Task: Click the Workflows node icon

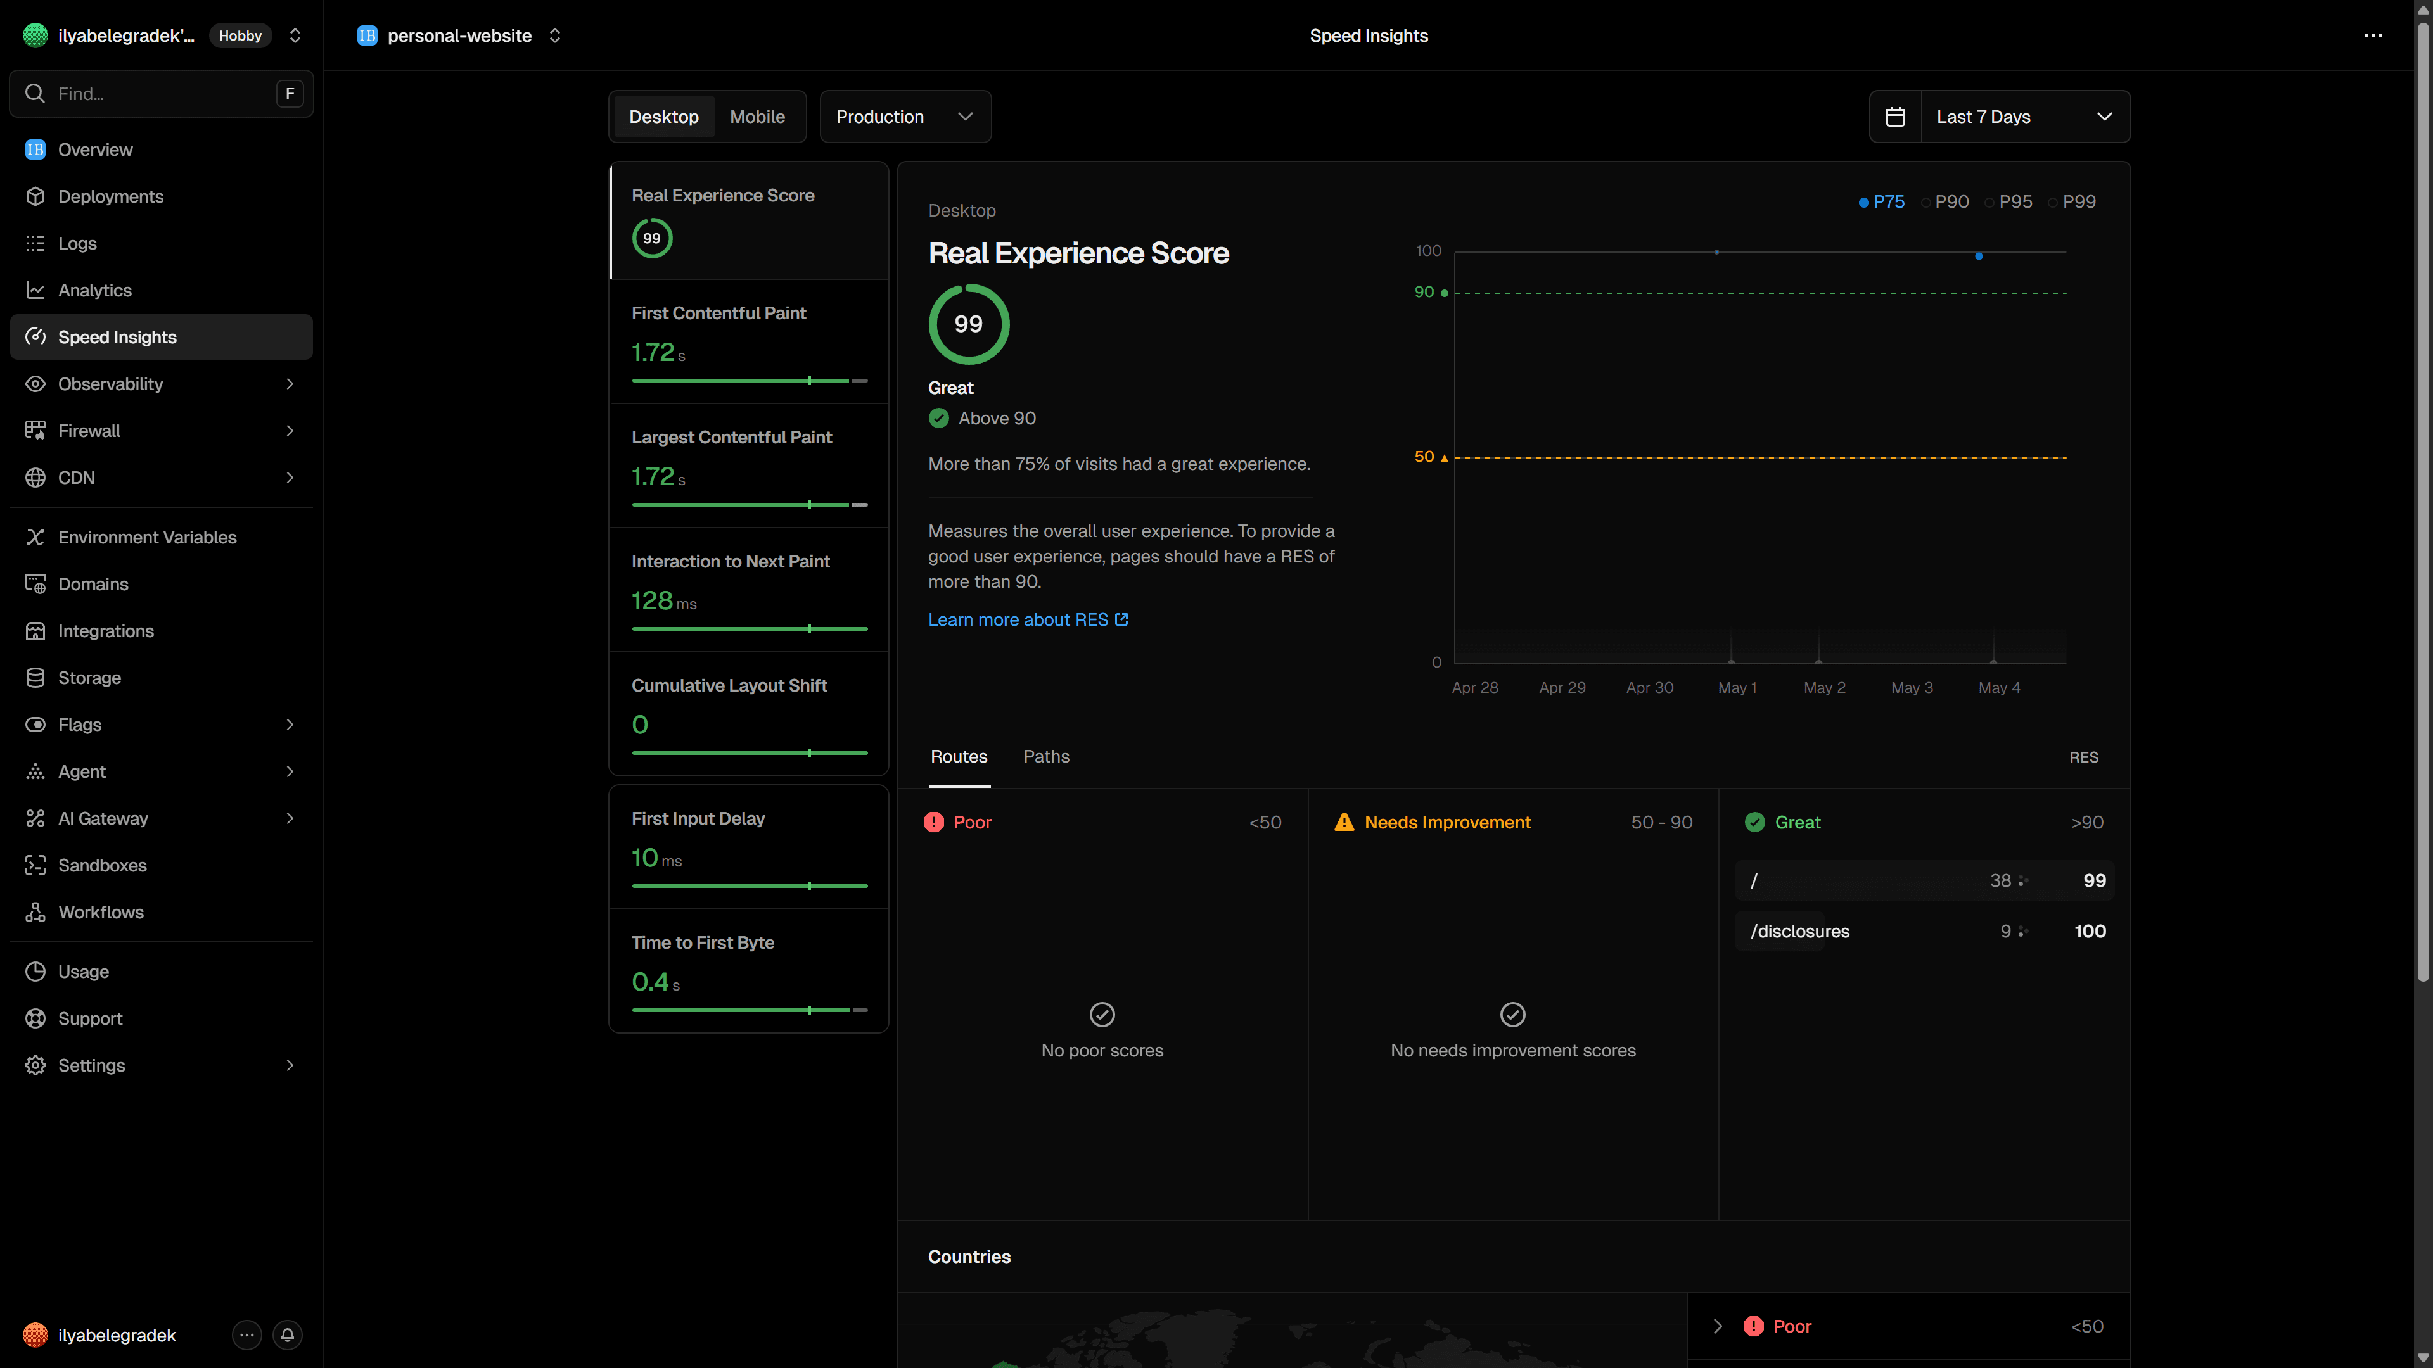Action: click(35, 912)
